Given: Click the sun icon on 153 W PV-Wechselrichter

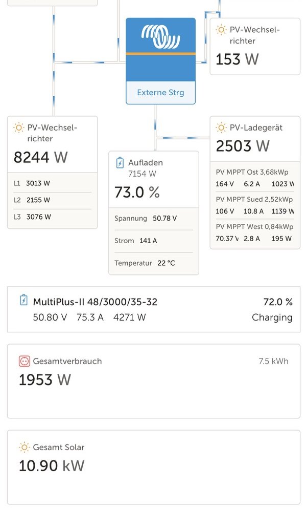Looking at the screenshot, I should click(x=221, y=30).
